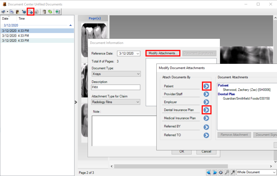
Task: Click the grayed-out document toolbar icon
Action: click(x=37, y=12)
